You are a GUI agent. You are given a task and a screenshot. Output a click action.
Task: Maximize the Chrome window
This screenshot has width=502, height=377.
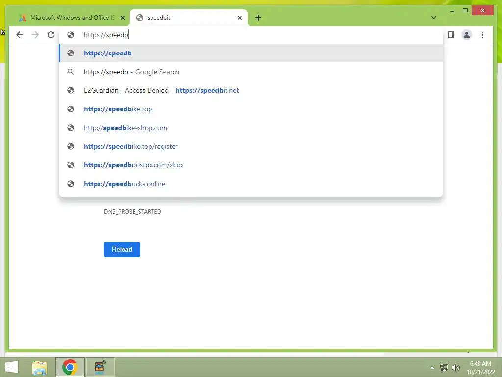[x=465, y=11]
